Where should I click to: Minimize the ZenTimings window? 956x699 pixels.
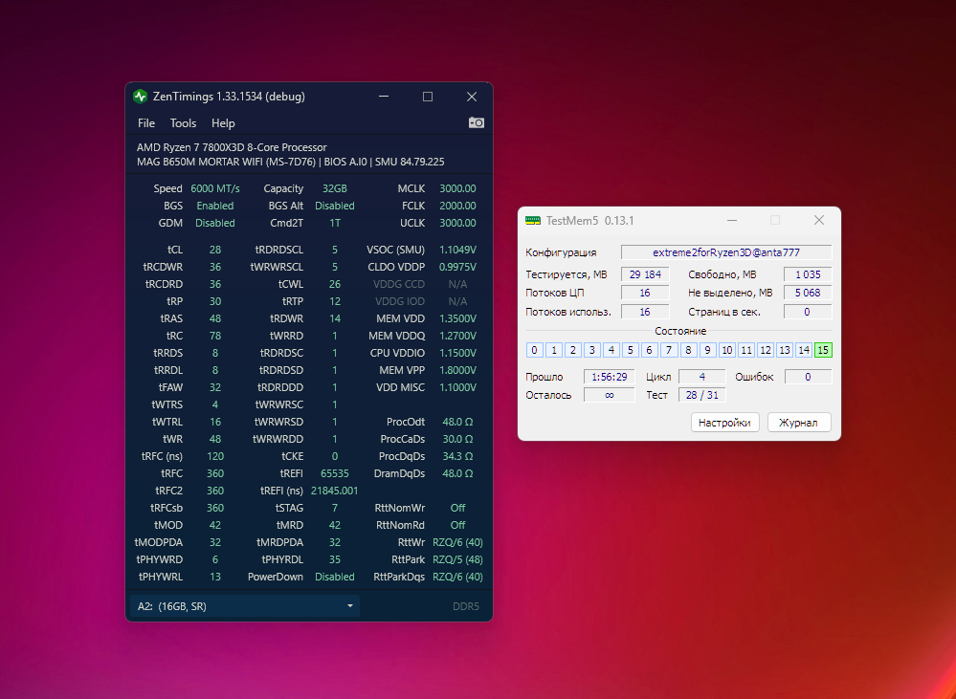[x=384, y=97]
